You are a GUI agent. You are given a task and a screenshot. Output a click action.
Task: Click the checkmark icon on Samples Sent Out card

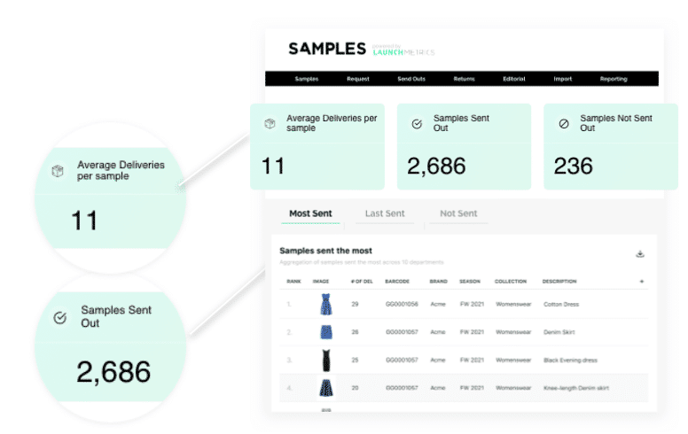coord(417,124)
